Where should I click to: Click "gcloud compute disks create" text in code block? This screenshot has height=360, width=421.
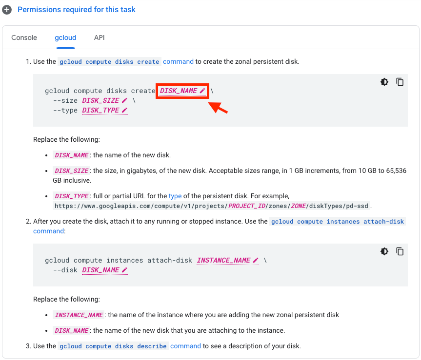point(100,91)
